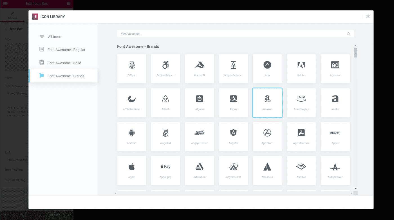Screen dimensions: 394x220
Task: Select the Autoprefixer icon
Action: pos(335,171)
